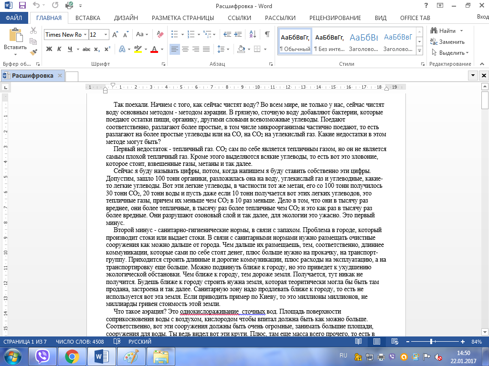The width and height of the screenshot is (489, 366).
Task: Open Viber from the taskbar
Action: (43, 356)
